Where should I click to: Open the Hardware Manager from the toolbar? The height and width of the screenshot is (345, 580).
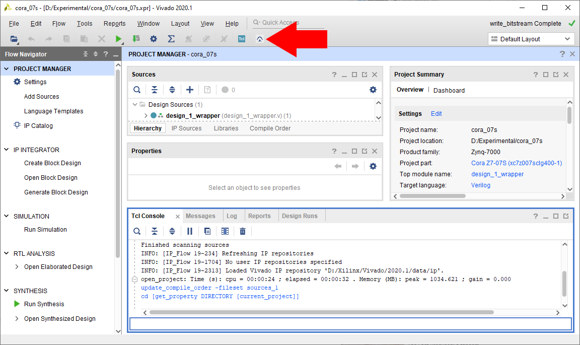[x=259, y=38]
